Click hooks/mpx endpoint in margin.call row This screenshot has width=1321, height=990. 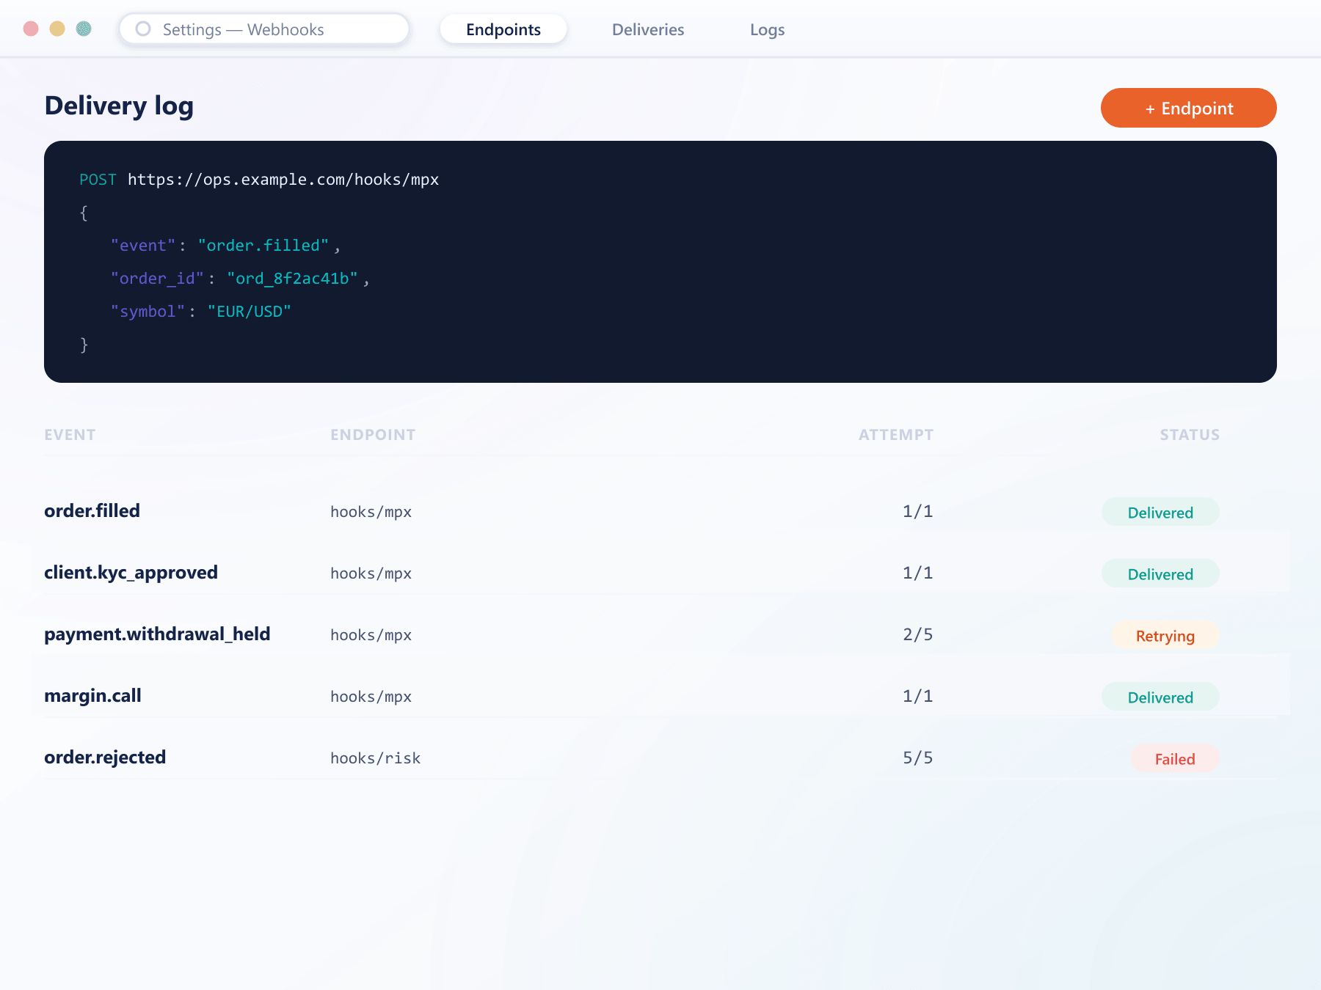pyautogui.click(x=371, y=697)
